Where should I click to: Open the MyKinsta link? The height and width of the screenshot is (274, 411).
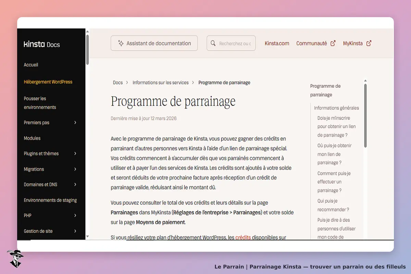[353, 43]
